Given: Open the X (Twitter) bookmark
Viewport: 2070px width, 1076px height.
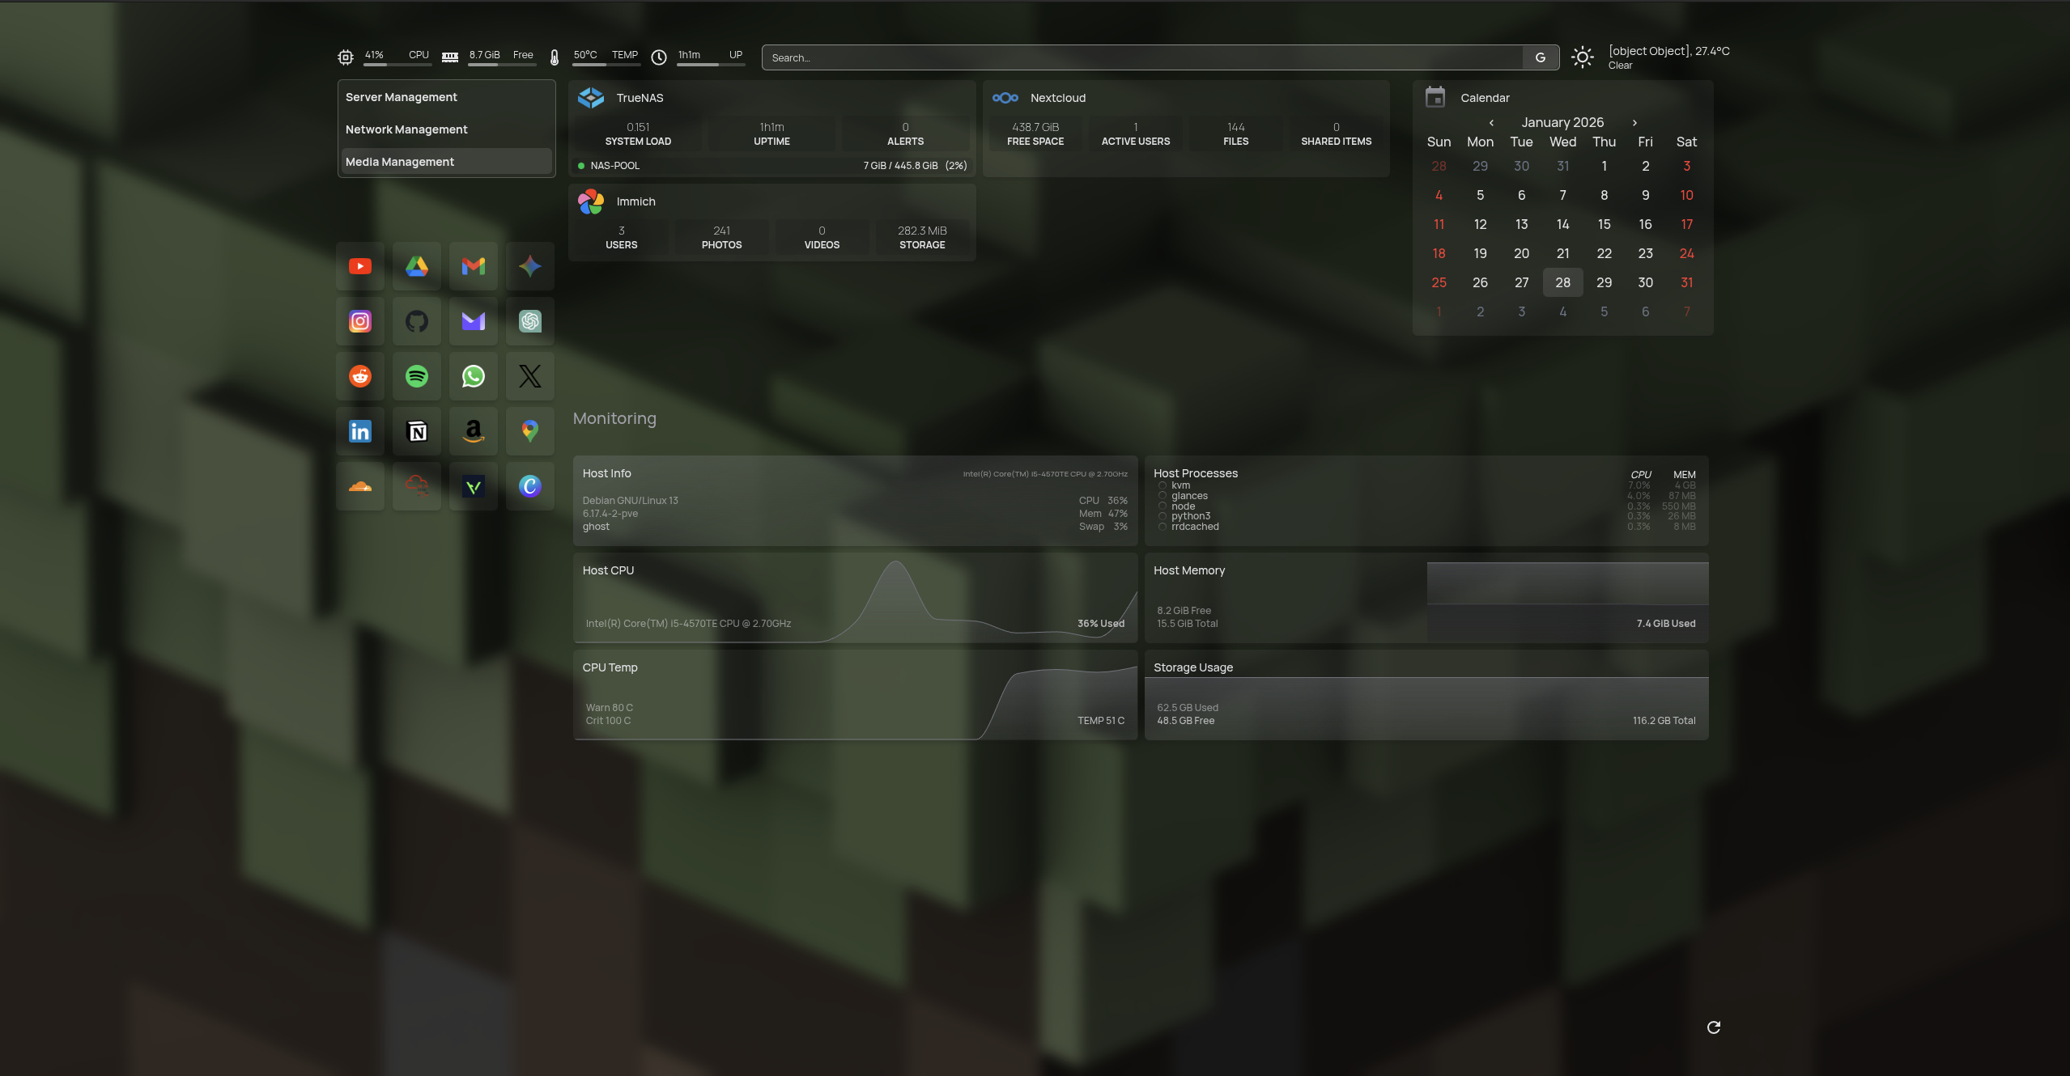Looking at the screenshot, I should [x=530, y=376].
